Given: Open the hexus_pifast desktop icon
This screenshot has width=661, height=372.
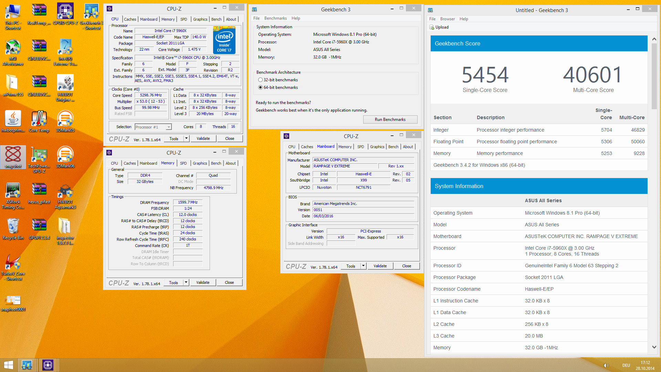Looking at the screenshot, I should pyautogui.click(x=39, y=193).
